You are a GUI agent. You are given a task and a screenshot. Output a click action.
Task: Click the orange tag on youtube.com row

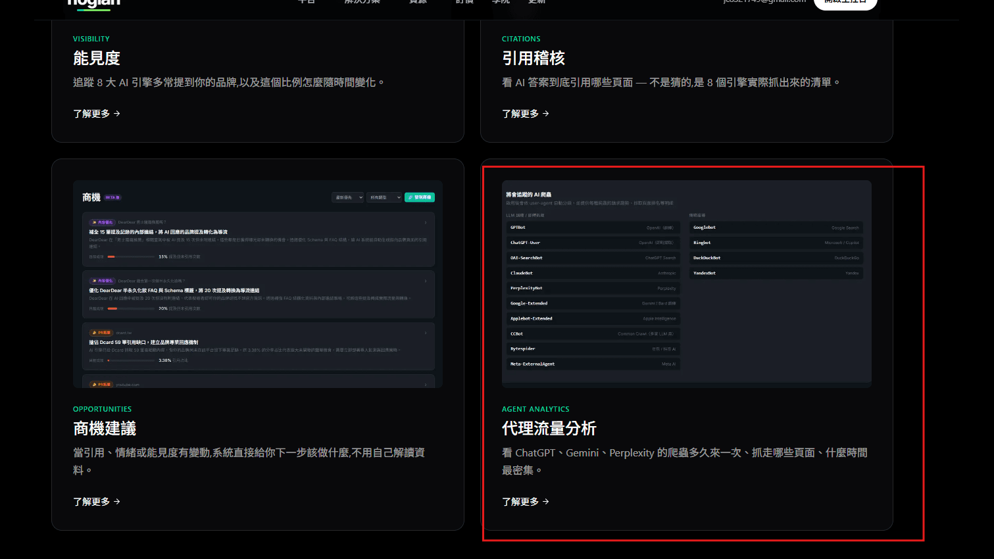point(101,385)
